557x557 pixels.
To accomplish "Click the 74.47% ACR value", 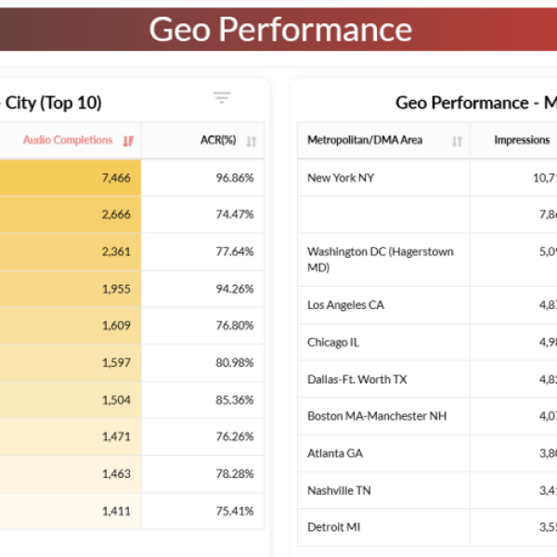I will [235, 214].
